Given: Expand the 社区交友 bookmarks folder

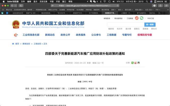Looking at the screenshot, I should 149,10.
